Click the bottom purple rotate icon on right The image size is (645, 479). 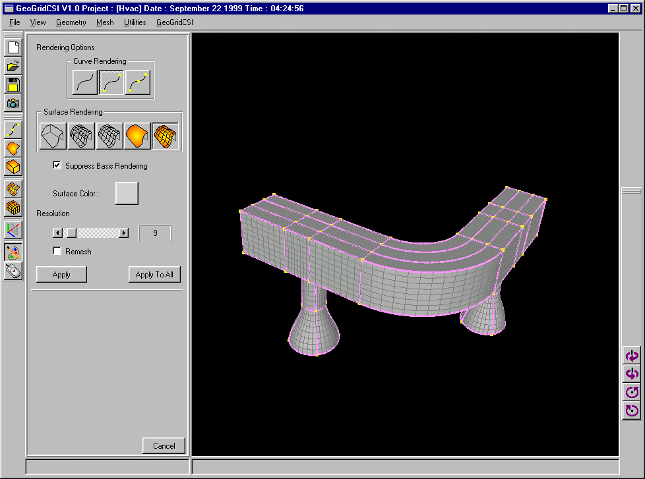coord(632,411)
